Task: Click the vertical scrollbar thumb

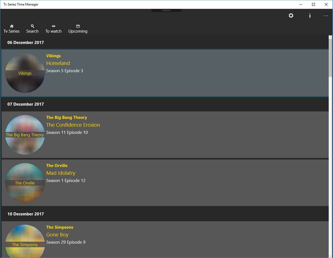Action: point(330,58)
